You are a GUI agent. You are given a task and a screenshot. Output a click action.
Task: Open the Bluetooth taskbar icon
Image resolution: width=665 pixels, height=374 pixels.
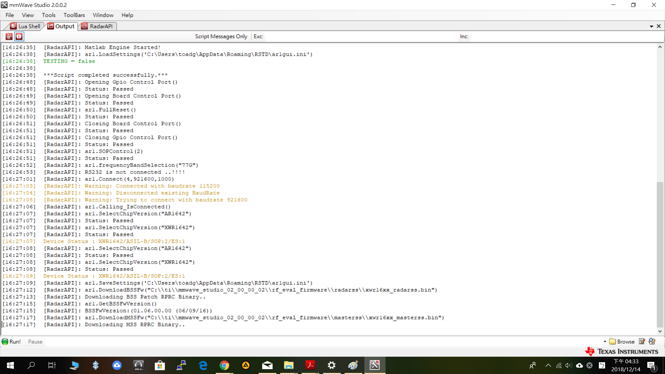(96, 365)
